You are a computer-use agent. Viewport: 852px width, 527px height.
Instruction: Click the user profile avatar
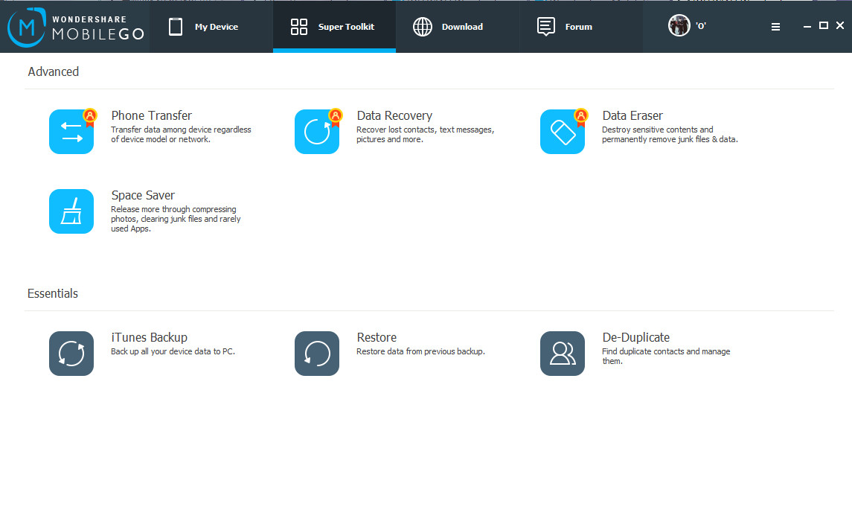(679, 26)
